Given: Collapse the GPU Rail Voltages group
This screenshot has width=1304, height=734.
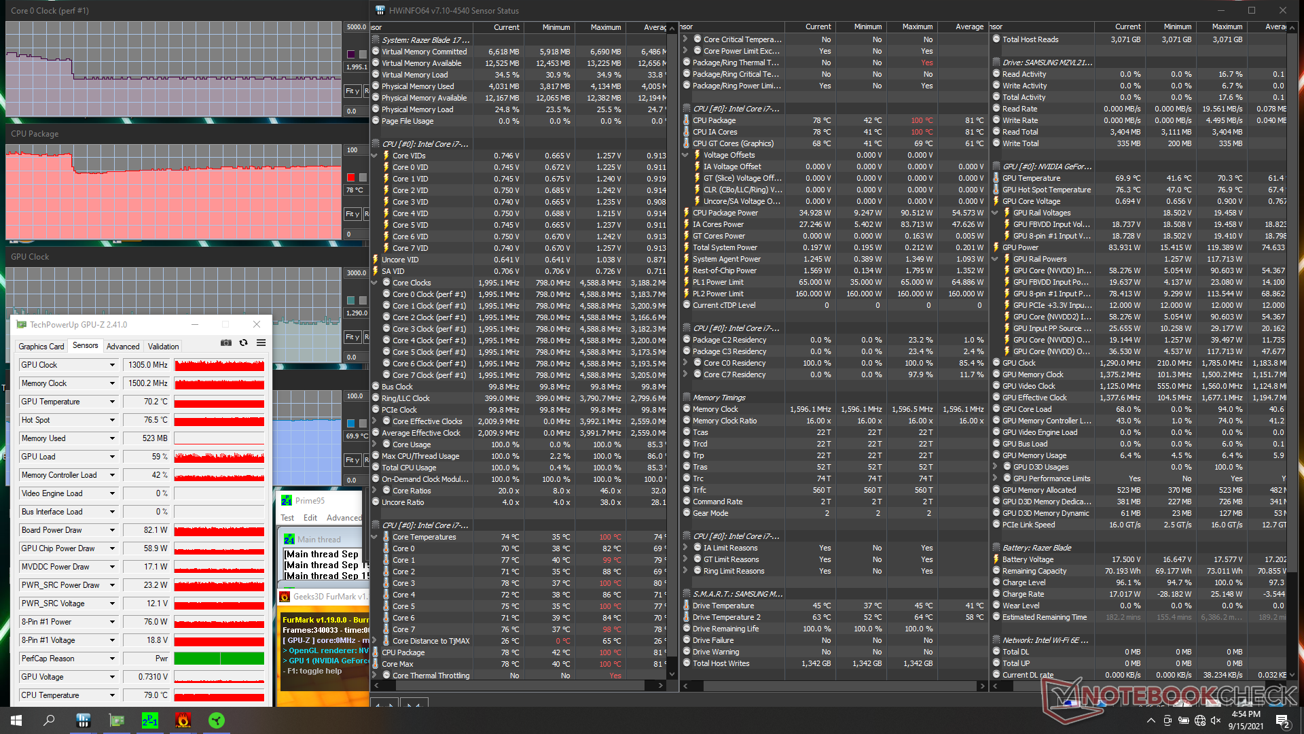Looking at the screenshot, I should click(995, 213).
